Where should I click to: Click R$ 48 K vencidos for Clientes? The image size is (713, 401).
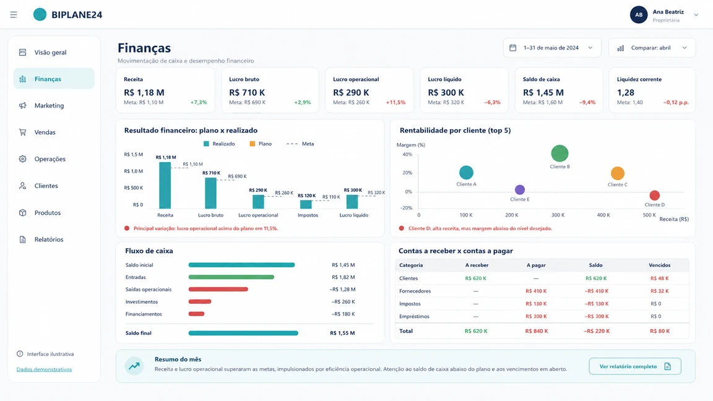(x=659, y=278)
